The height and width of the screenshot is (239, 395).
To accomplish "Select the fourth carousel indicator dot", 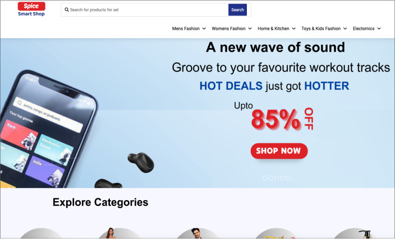I will point(282,178).
